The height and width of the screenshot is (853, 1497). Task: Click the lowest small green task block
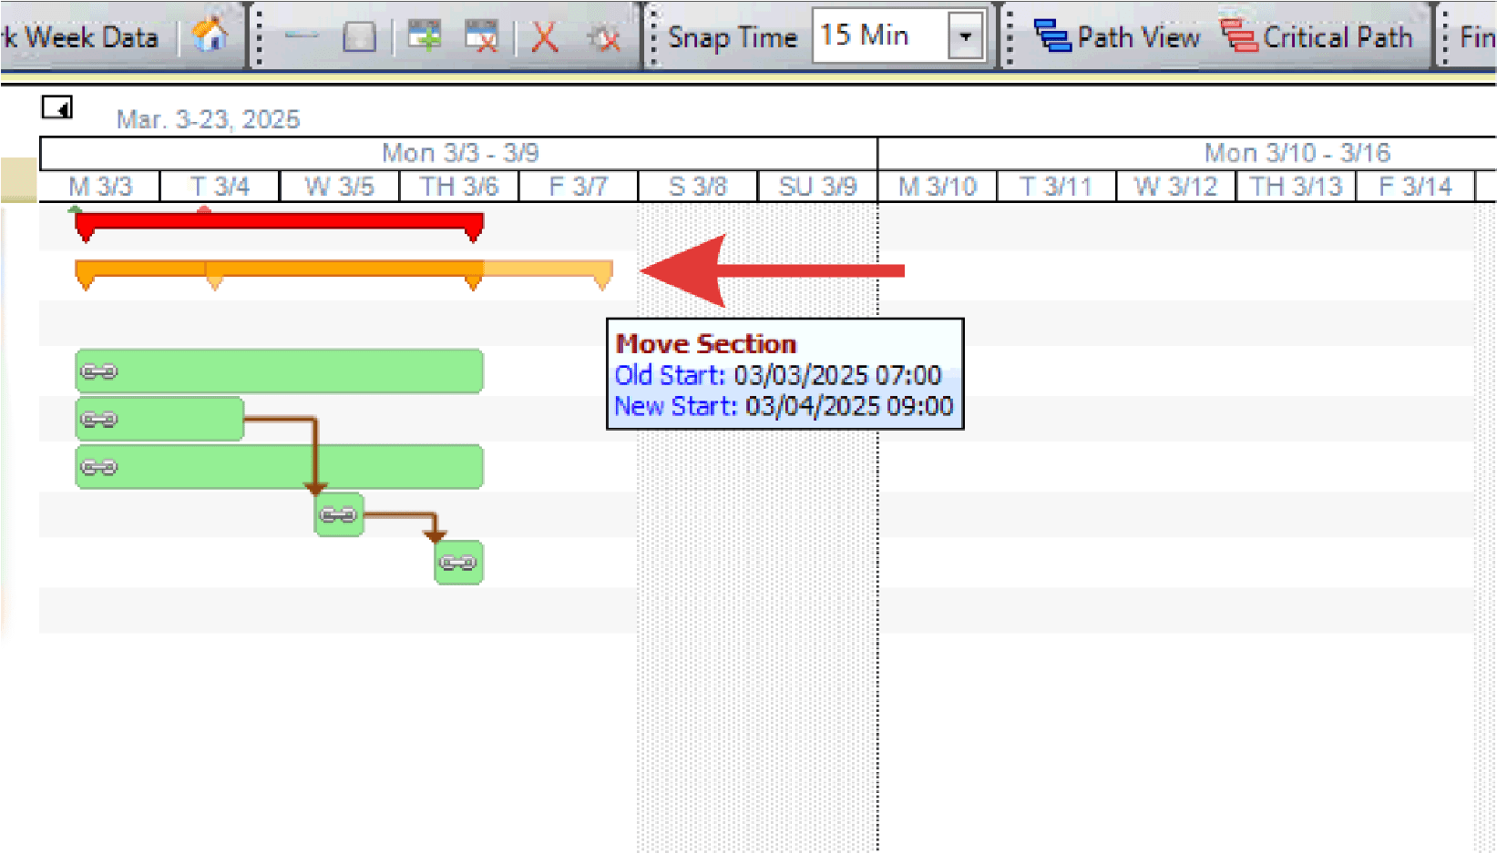coord(458,563)
